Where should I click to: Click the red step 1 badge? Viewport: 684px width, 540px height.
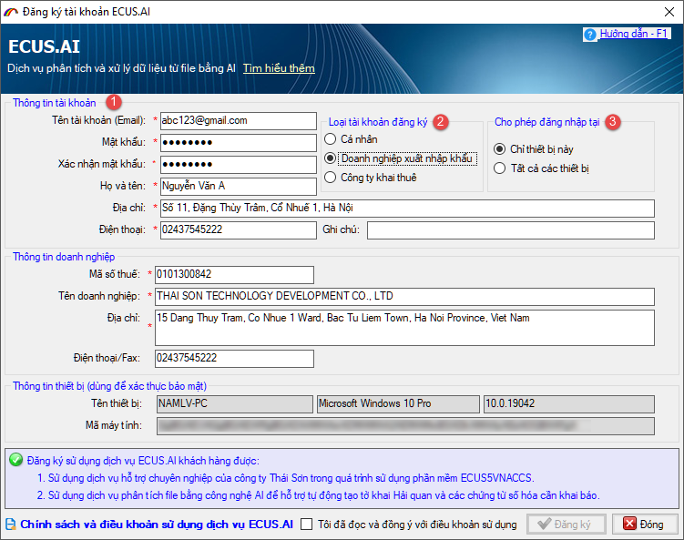113,103
